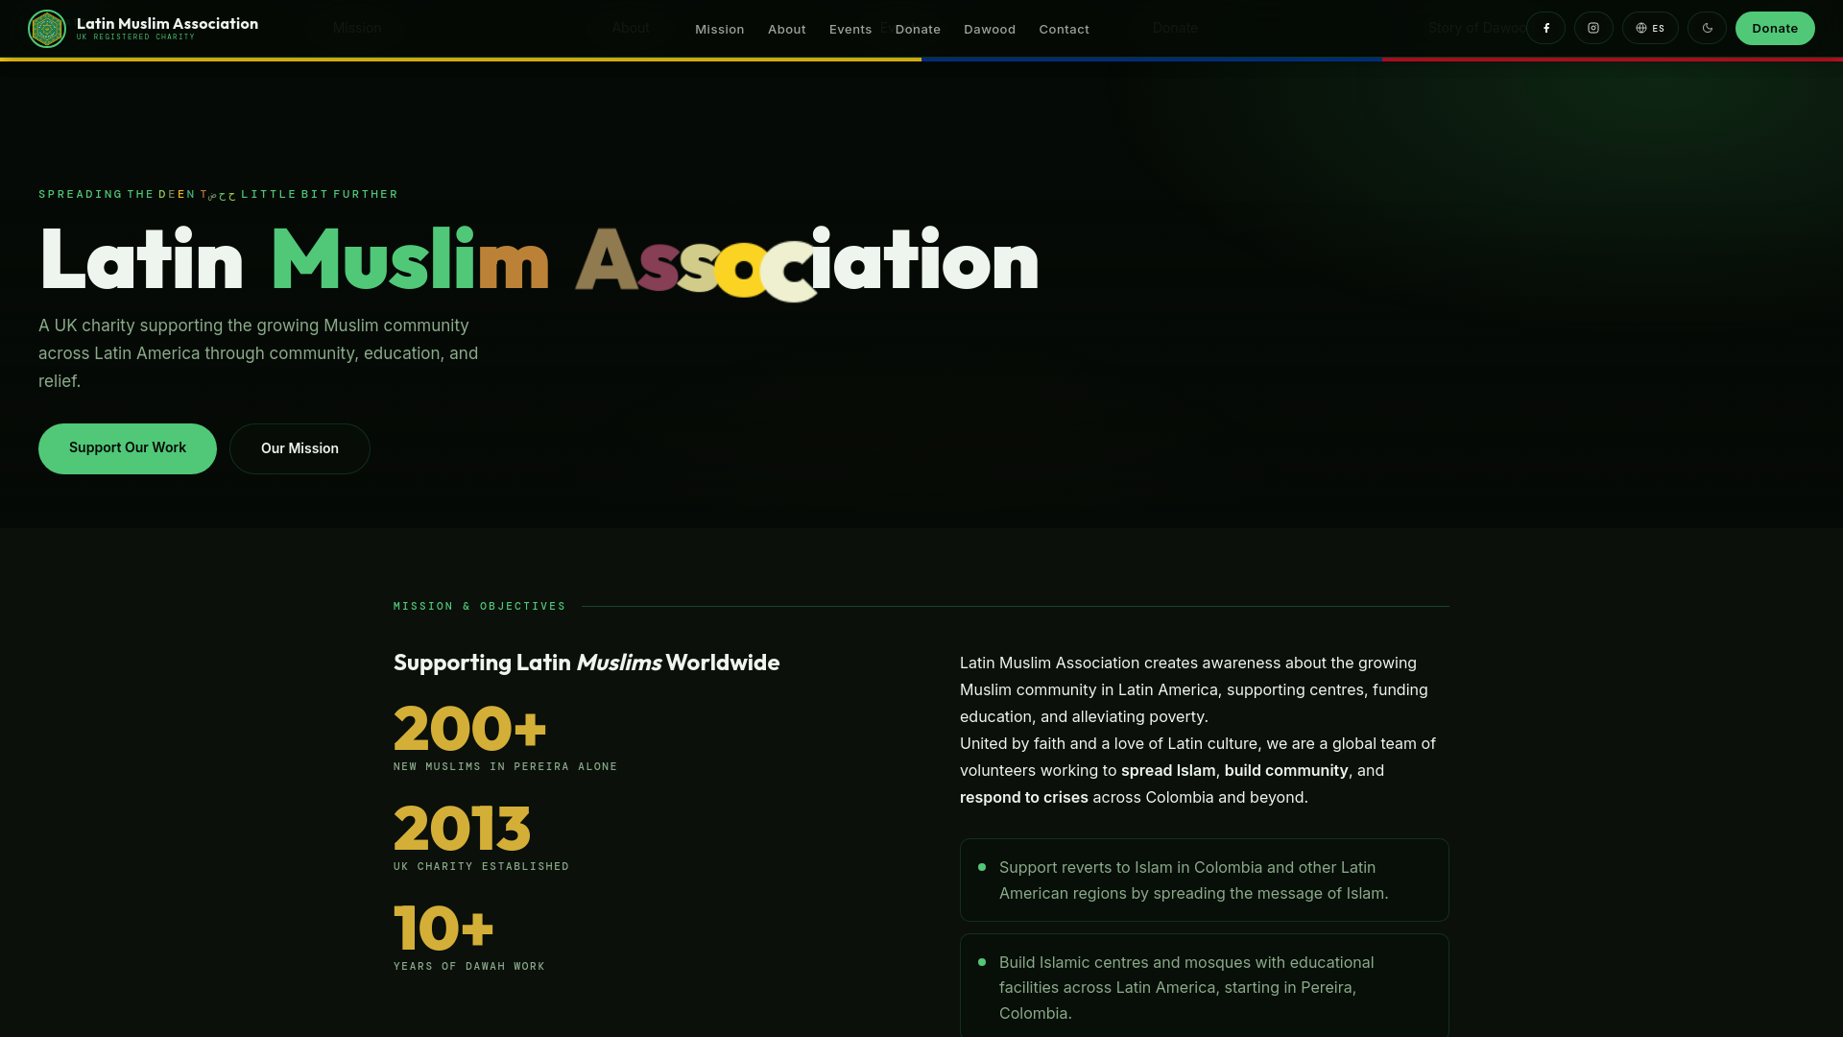Toggle dark mode moon icon
Viewport: 1843px width, 1037px height.
coord(1707,28)
